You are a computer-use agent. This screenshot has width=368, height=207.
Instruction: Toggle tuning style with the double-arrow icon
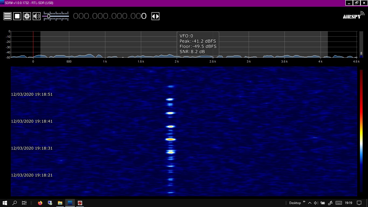tap(155, 16)
